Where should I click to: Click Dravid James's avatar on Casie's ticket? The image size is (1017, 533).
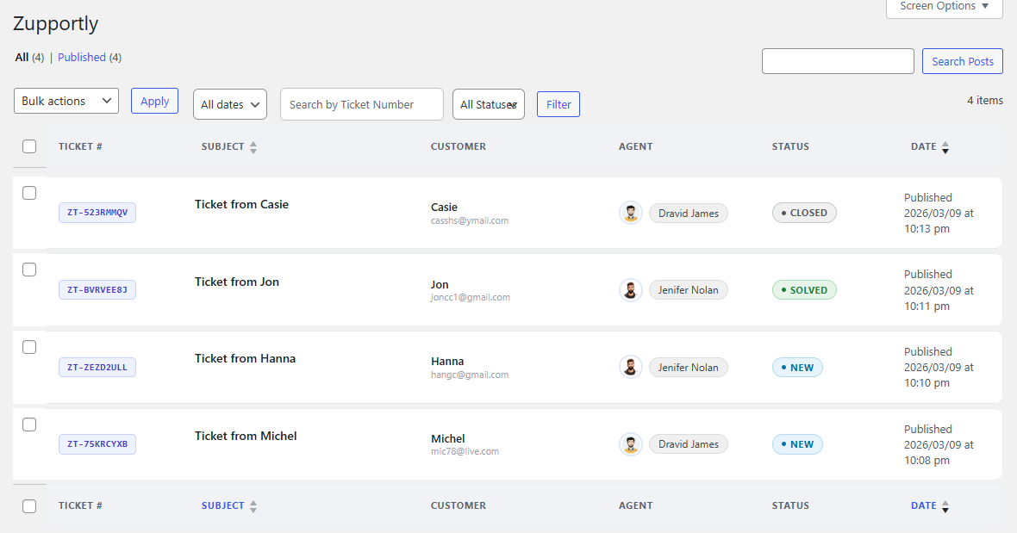(x=630, y=212)
